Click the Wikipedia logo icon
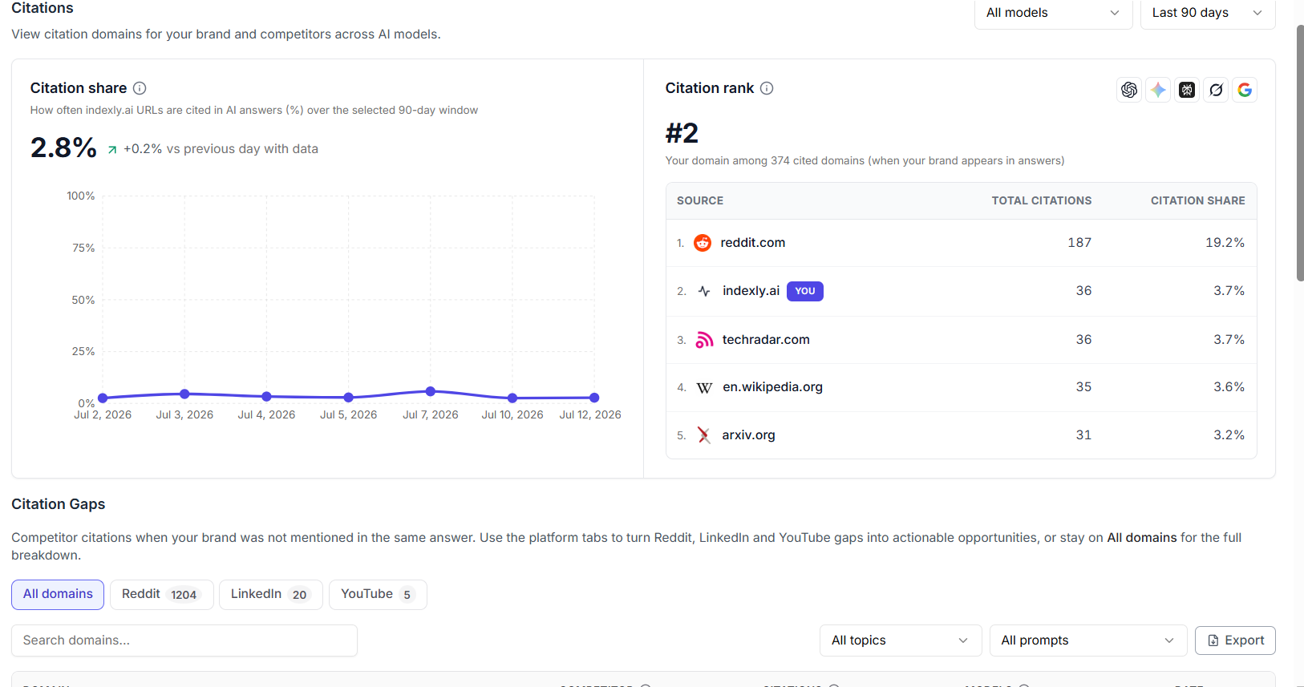This screenshot has width=1304, height=687. click(704, 388)
